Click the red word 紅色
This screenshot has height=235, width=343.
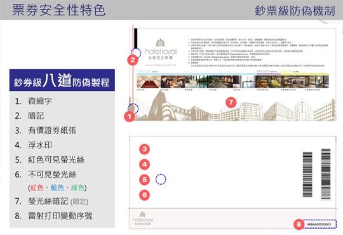tap(37, 187)
